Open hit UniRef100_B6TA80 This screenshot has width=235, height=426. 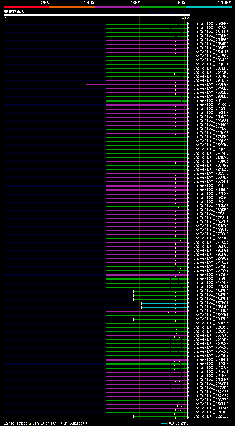click(211, 279)
